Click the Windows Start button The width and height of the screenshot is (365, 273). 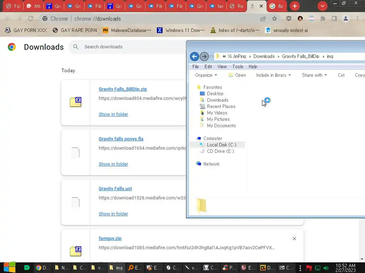pos(9,267)
